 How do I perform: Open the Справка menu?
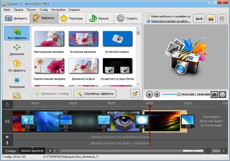[74, 10]
